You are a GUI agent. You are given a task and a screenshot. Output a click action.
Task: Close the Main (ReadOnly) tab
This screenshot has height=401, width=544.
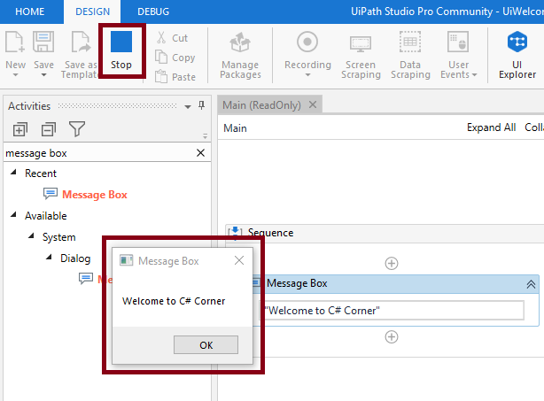313,104
